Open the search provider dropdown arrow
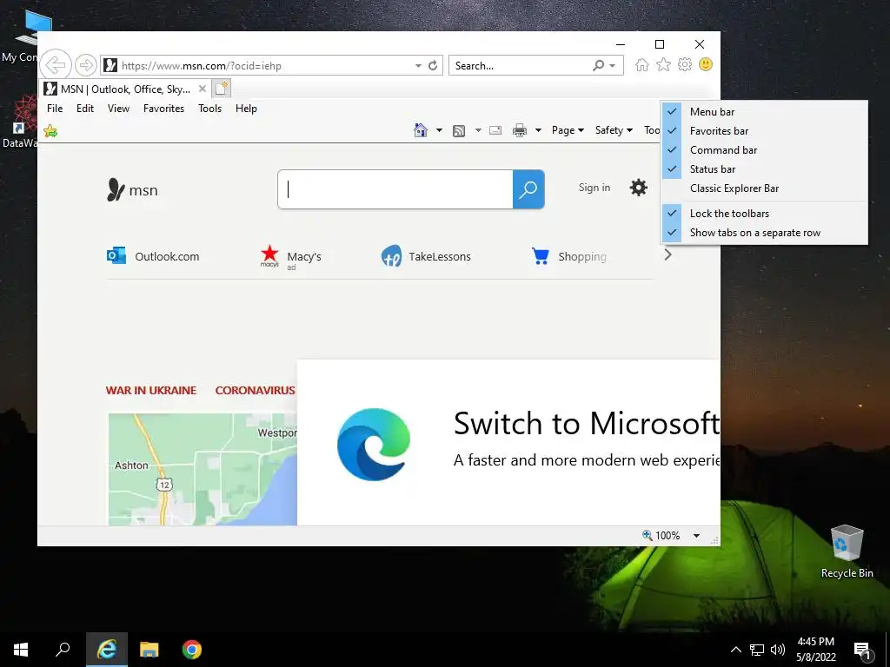This screenshot has width=890, height=667. point(613,66)
